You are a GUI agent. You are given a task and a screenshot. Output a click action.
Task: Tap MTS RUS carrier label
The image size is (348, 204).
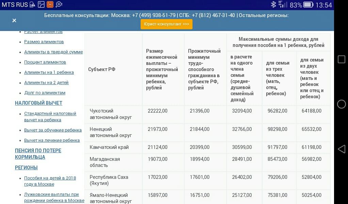point(15,5)
